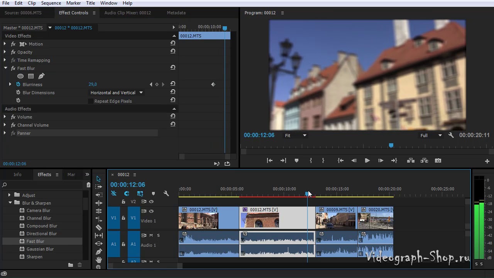Image resolution: width=494 pixels, height=278 pixels.
Task: Mute audio track A1
Action: click(151, 235)
